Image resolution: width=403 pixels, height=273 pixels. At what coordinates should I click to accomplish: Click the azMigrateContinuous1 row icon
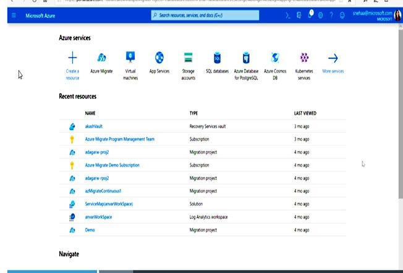click(72, 191)
